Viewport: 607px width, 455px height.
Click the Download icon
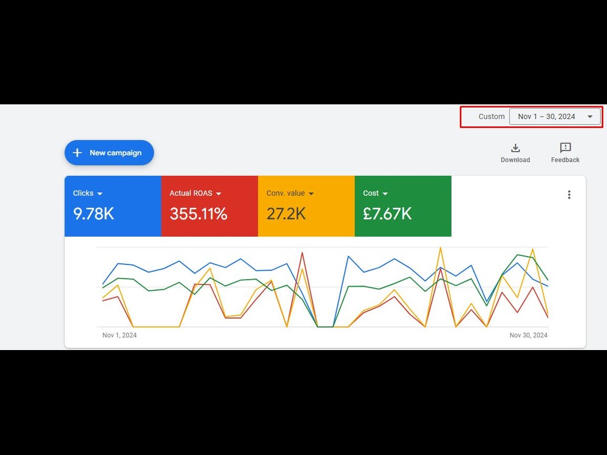coord(515,148)
